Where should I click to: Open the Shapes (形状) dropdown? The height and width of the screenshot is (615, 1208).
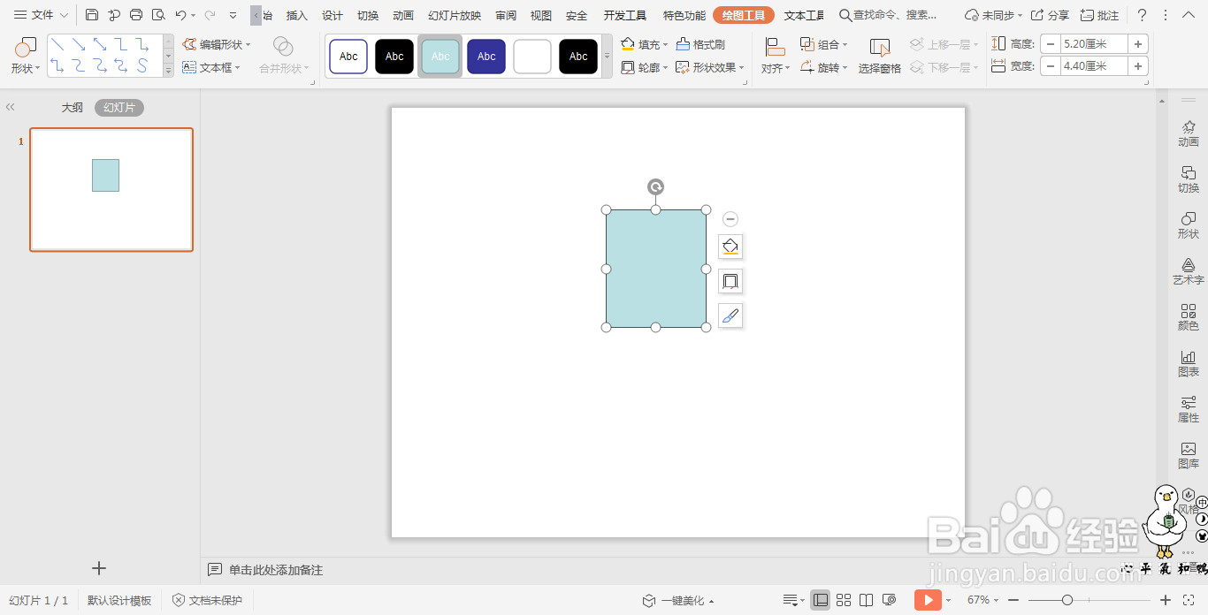pos(26,56)
